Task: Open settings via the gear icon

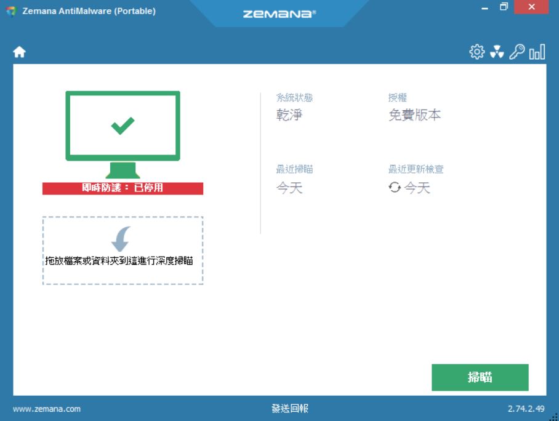Action: 477,52
